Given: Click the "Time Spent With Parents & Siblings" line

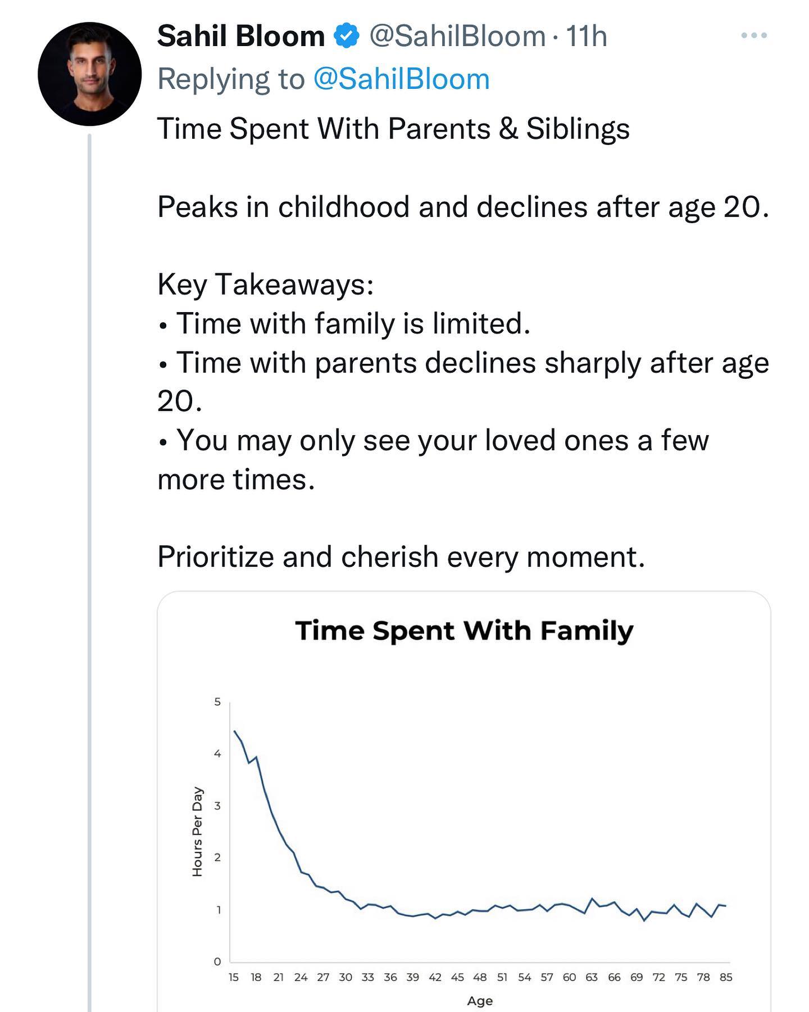Looking at the screenshot, I should [393, 129].
